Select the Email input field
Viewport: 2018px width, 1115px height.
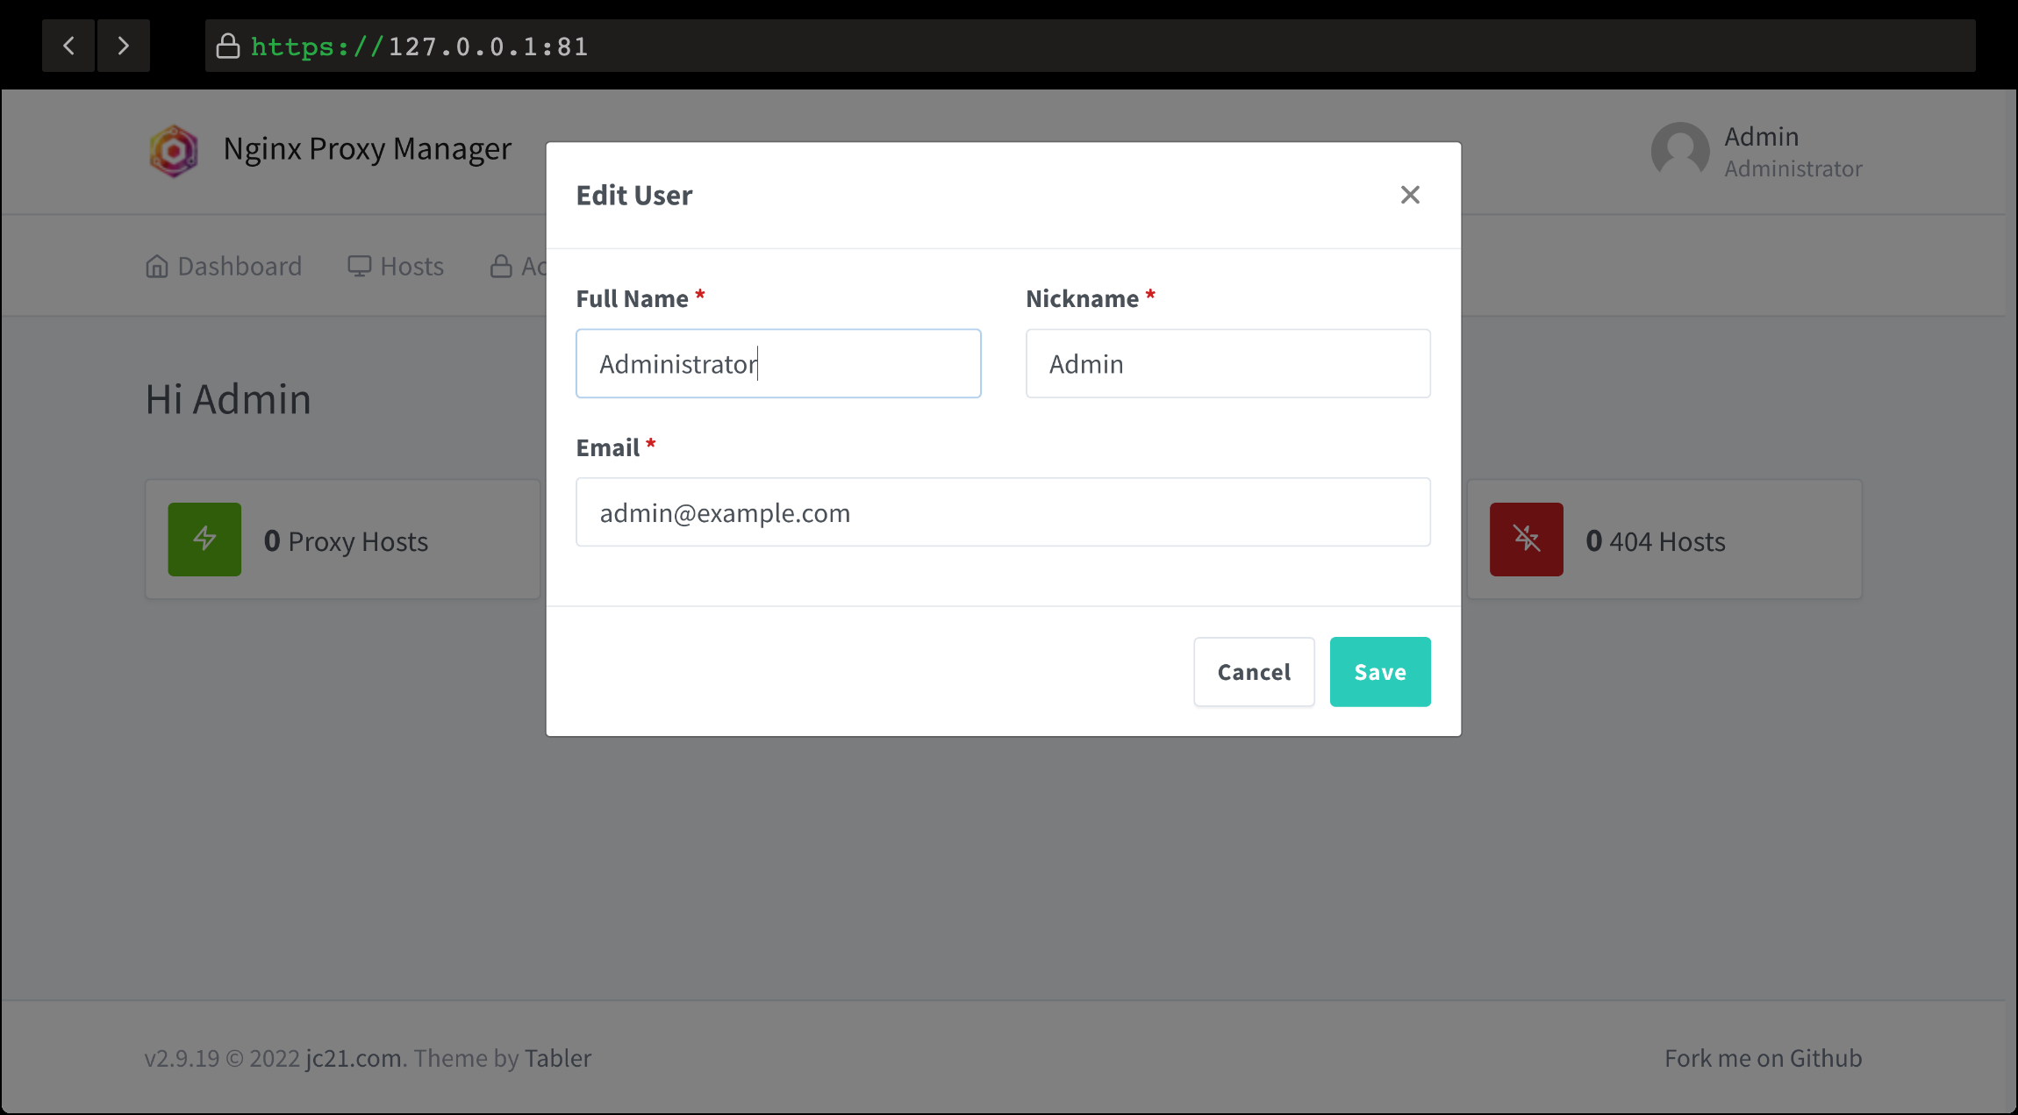(x=1004, y=512)
